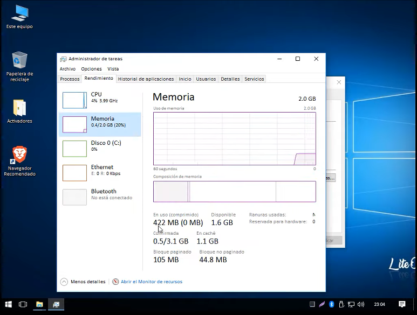Click the Windows Start button
The image size is (417, 315).
[9, 304]
